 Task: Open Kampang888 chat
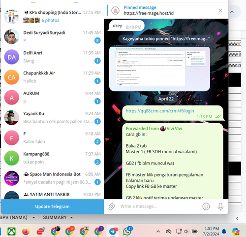click(x=52, y=158)
